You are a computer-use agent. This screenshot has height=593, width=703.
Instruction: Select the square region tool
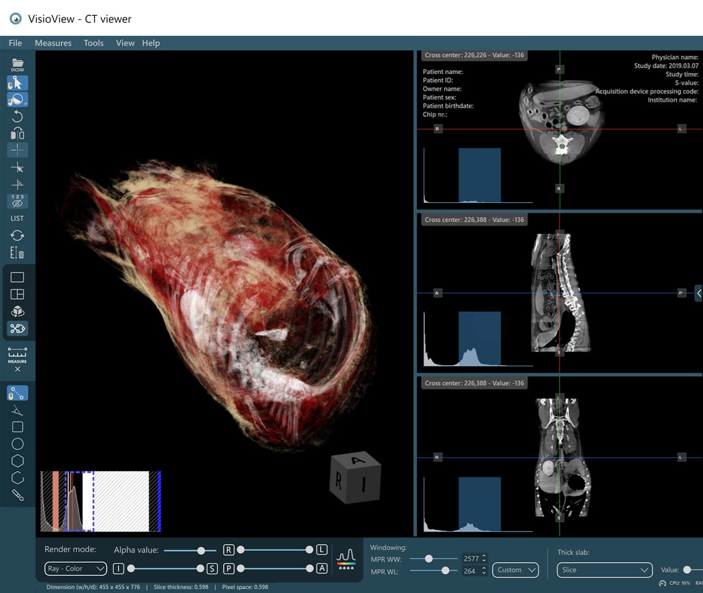click(18, 427)
